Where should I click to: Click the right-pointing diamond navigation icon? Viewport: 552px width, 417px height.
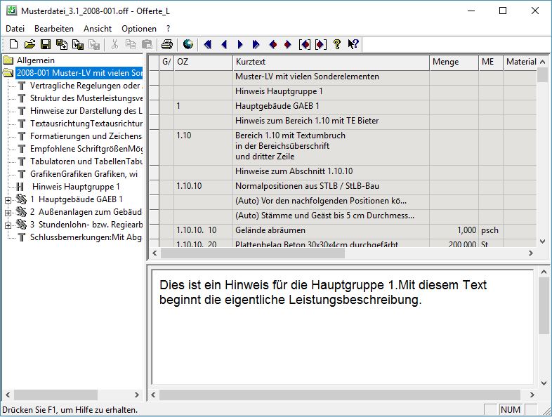click(x=288, y=44)
